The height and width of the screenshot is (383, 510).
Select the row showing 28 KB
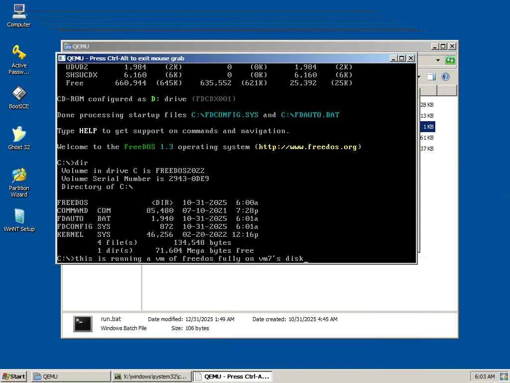427,105
